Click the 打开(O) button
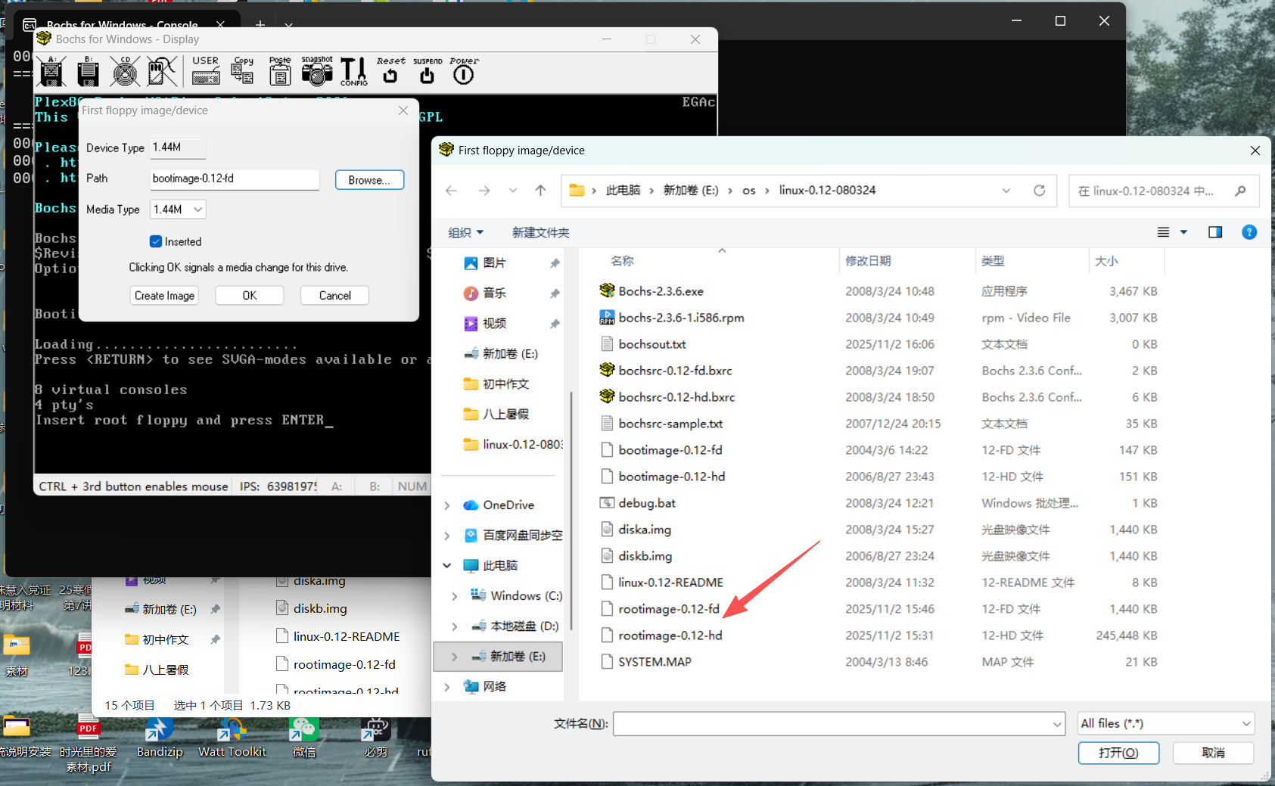1275x786 pixels. [x=1118, y=753]
